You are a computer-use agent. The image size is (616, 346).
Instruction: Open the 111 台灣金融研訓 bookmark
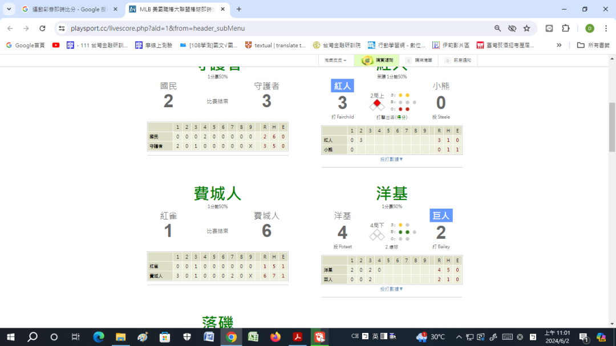pos(98,45)
